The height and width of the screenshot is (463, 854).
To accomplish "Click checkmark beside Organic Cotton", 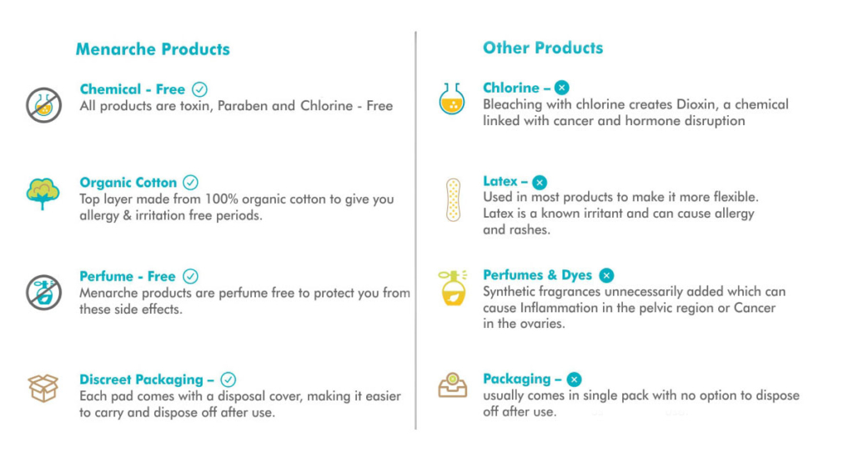I will tap(191, 182).
